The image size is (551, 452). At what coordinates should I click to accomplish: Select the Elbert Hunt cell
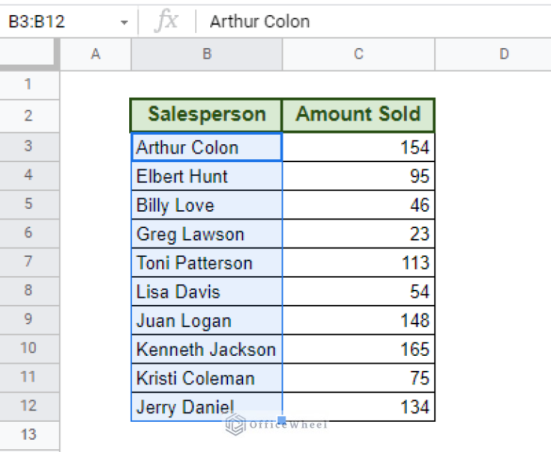point(207,176)
